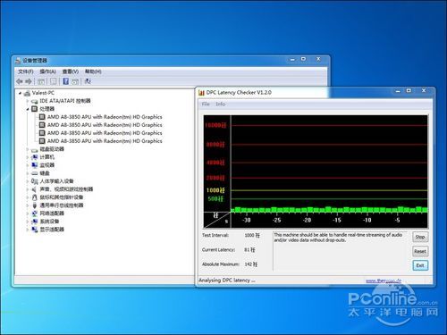Click the 计算机 category icon
This screenshot has height=335, width=447.
click(x=35, y=157)
